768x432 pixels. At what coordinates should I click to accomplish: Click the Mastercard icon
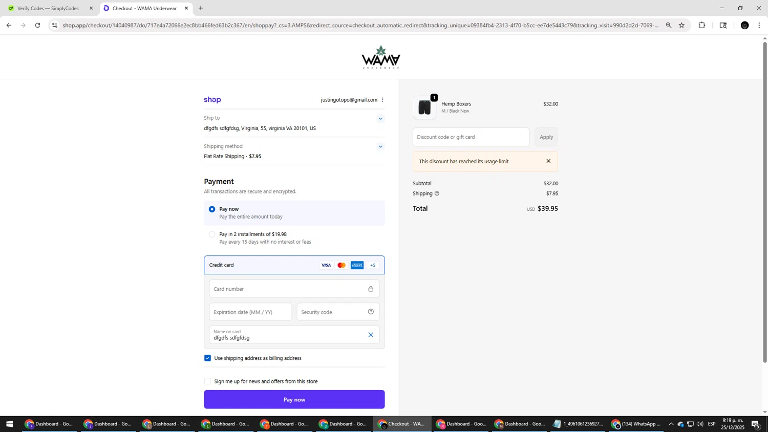tap(342, 265)
